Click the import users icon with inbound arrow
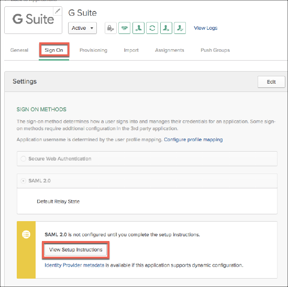The height and width of the screenshot is (287, 288). [x=138, y=28]
